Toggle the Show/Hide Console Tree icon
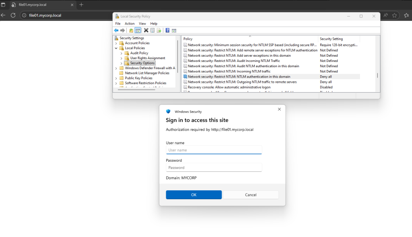This screenshot has width=412, height=237. pyautogui.click(x=137, y=30)
